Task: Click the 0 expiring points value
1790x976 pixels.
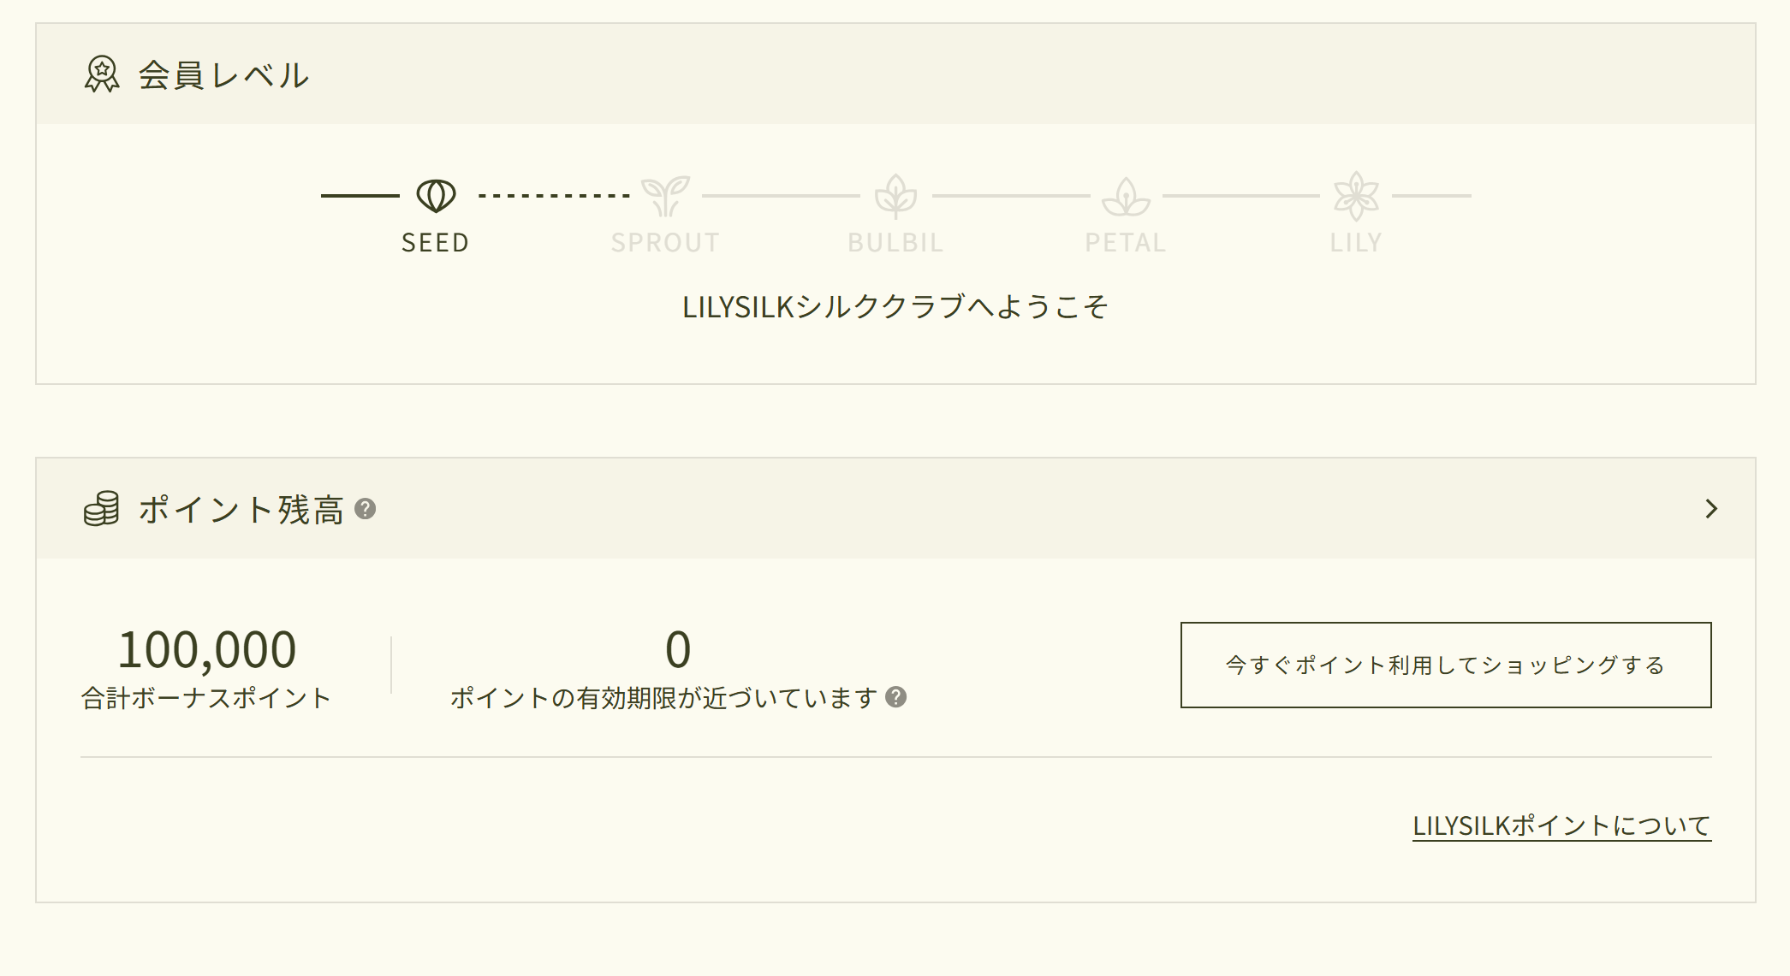Action: click(678, 648)
